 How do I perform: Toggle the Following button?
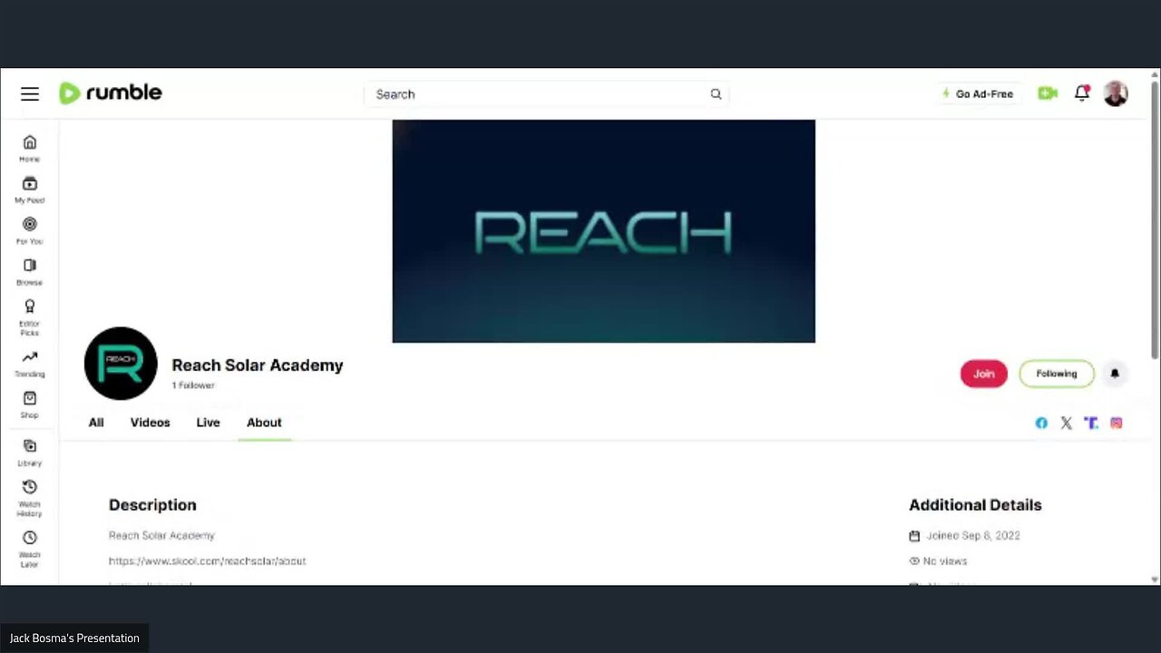[x=1057, y=374]
